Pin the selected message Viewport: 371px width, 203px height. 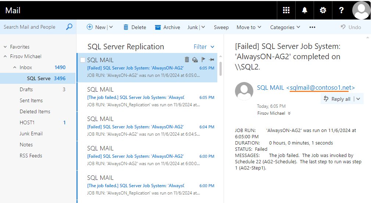pos(211,60)
